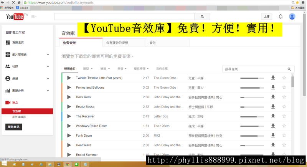Open the 情境 mood dropdown filter
The image size is (307, 167).
105,68
